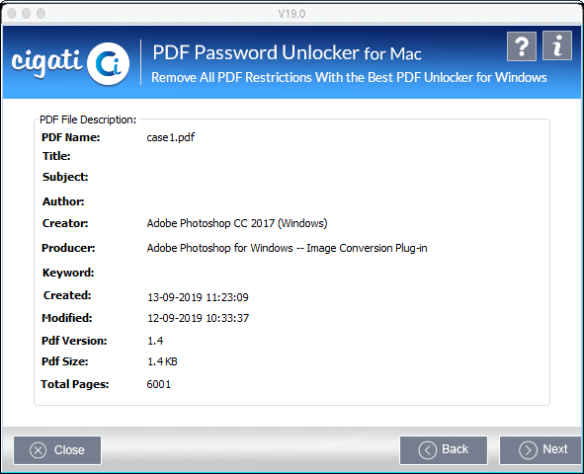Open help via question mark icon

coord(522,46)
